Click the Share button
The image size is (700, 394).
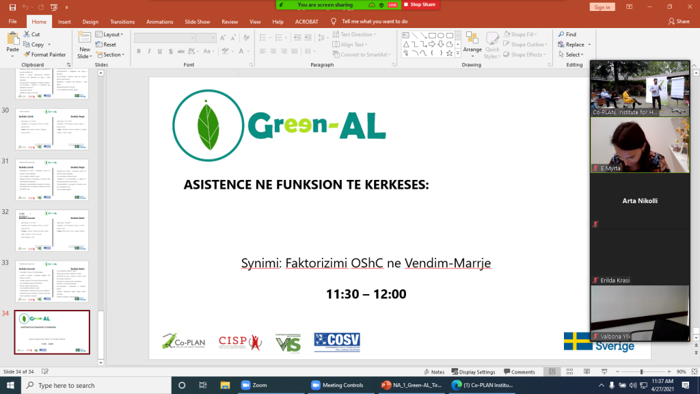[x=679, y=21]
